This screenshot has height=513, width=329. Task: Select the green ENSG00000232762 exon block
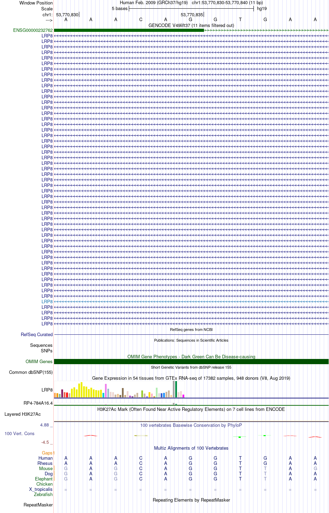pyautogui.click(x=129, y=30)
